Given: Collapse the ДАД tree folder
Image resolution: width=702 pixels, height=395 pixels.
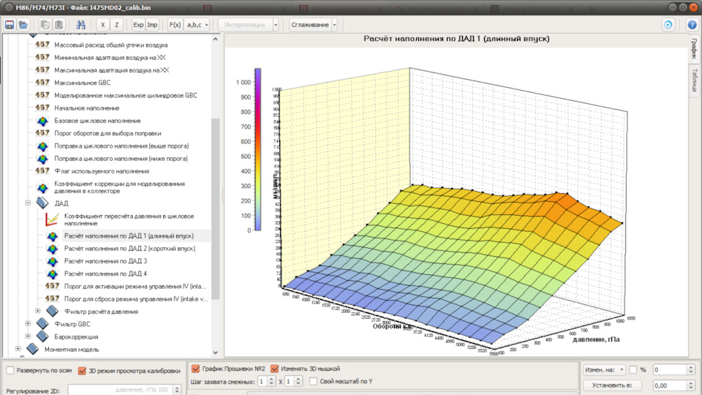Looking at the screenshot, I should click(x=28, y=203).
